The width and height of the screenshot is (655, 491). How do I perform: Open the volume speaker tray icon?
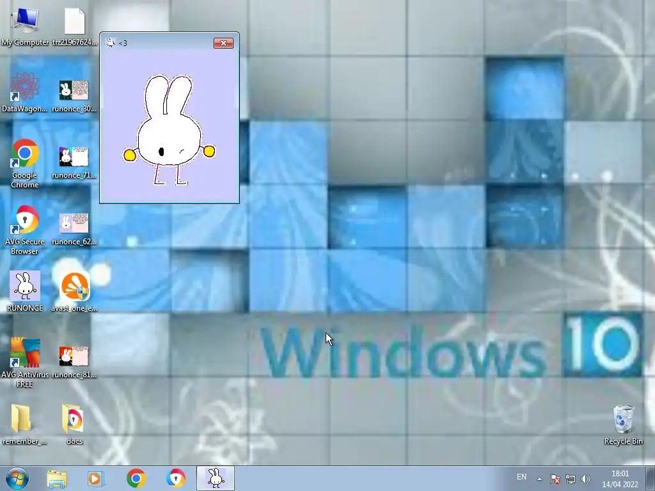click(586, 479)
